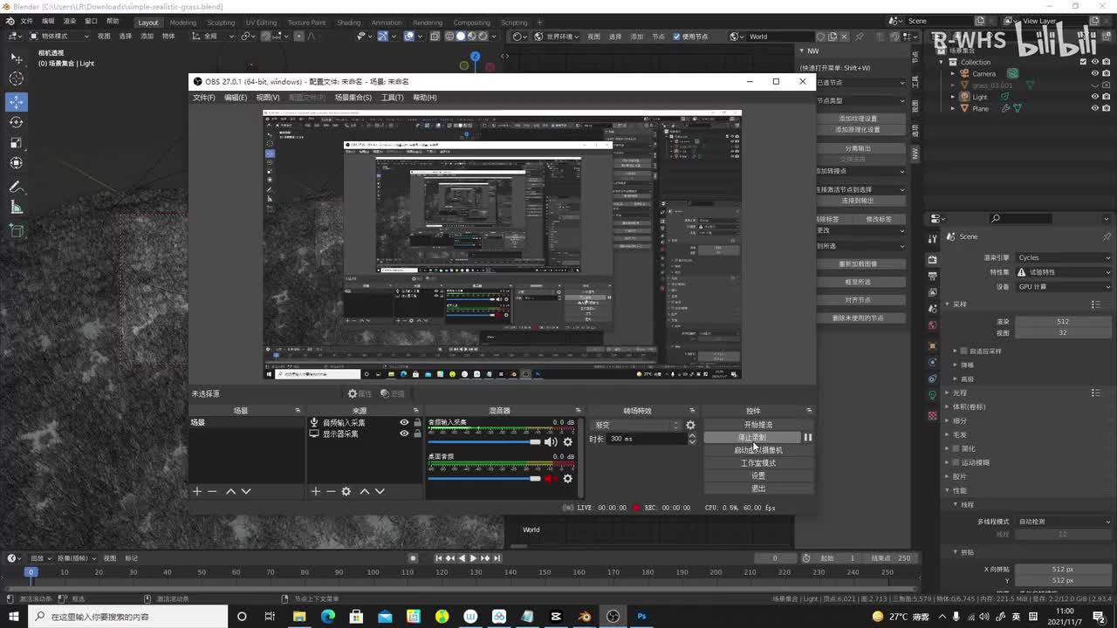Open the Photoshop icon in taskbar
This screenshot has width=1117, height=628.
pyautogui.click(x=641, y=617)
